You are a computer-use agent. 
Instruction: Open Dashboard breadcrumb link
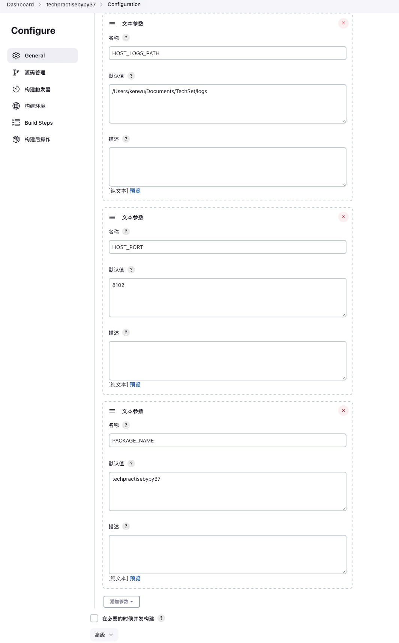tap(20, 5)
